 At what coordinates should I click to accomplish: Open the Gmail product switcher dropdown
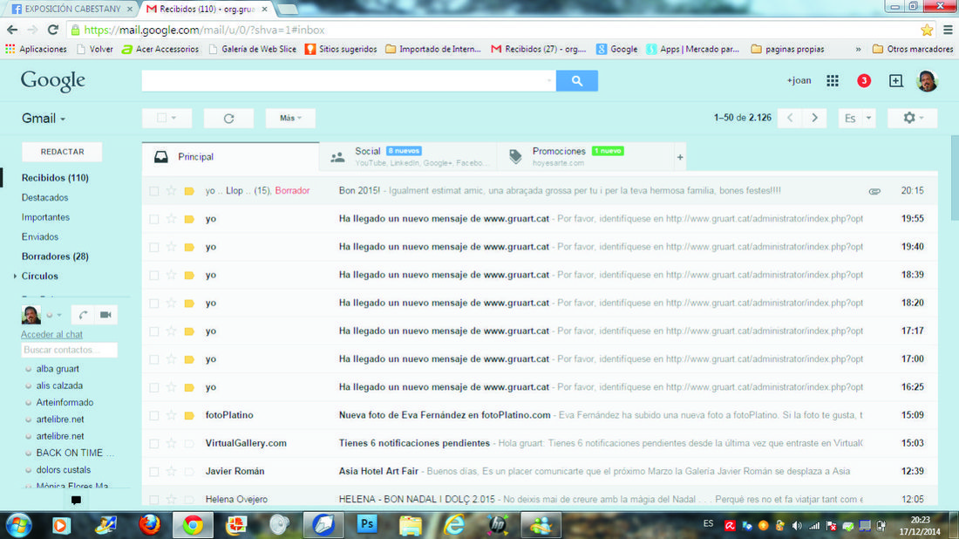pos(44,118)
